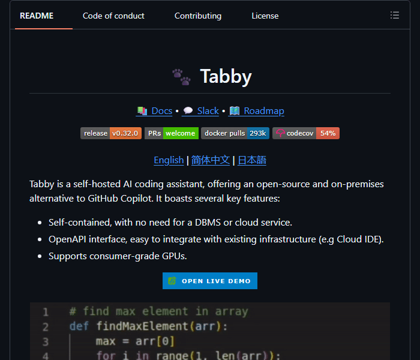
Task: Select the English language link
Action: point(169,160)
